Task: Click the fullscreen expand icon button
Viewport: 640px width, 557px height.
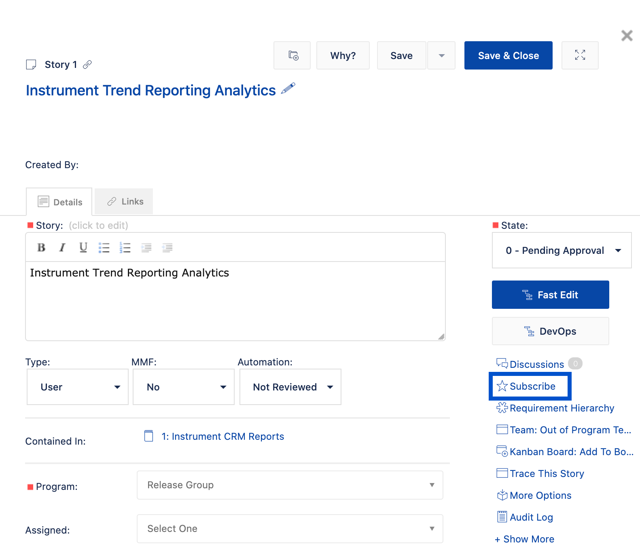Action: 580,55
